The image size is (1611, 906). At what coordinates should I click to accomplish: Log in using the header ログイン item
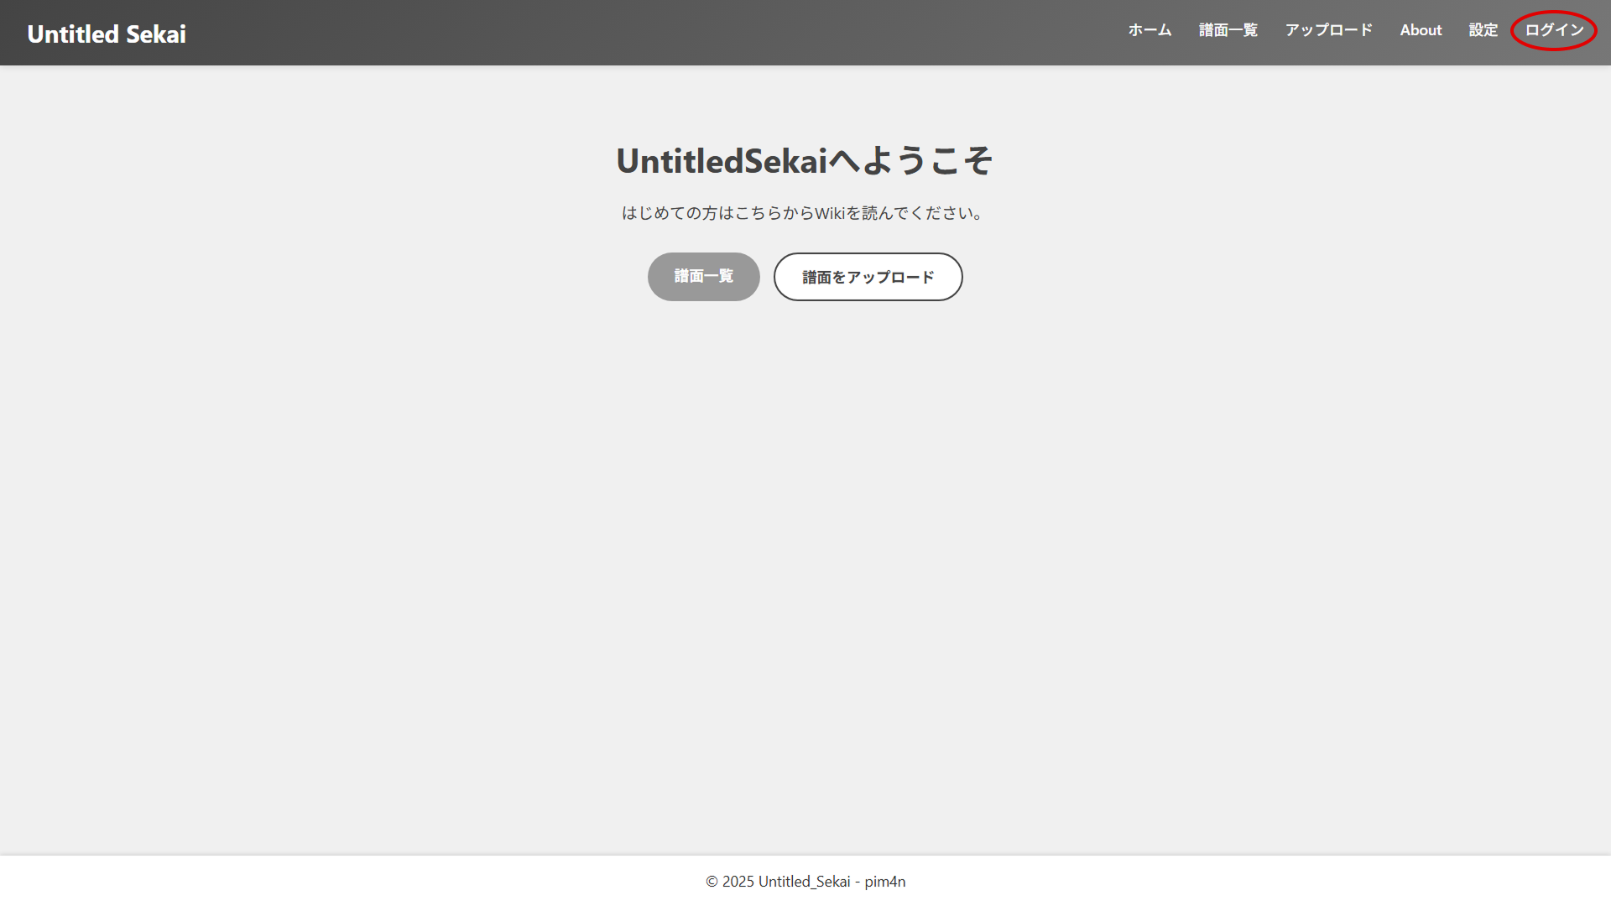click(x=1553, y=30)
